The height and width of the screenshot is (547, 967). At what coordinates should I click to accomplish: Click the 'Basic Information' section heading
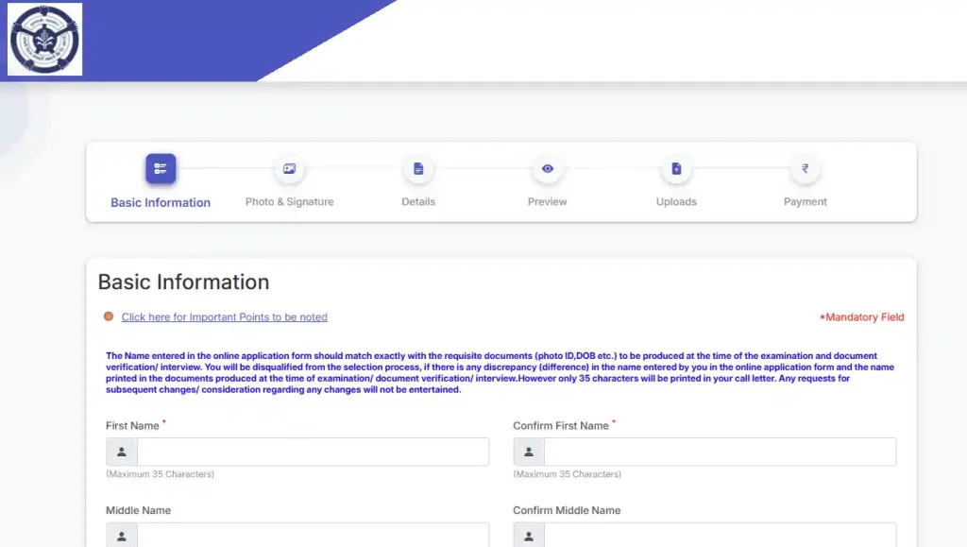[184, 282]
